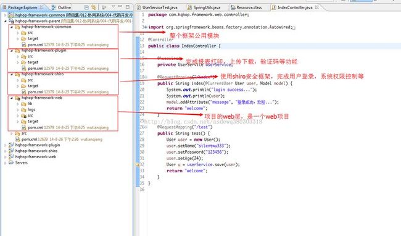Screen dimensions: 401x236
Task: Click top-level hqhop-framework-shiro project icon
Action: click(x=11, y=151)
